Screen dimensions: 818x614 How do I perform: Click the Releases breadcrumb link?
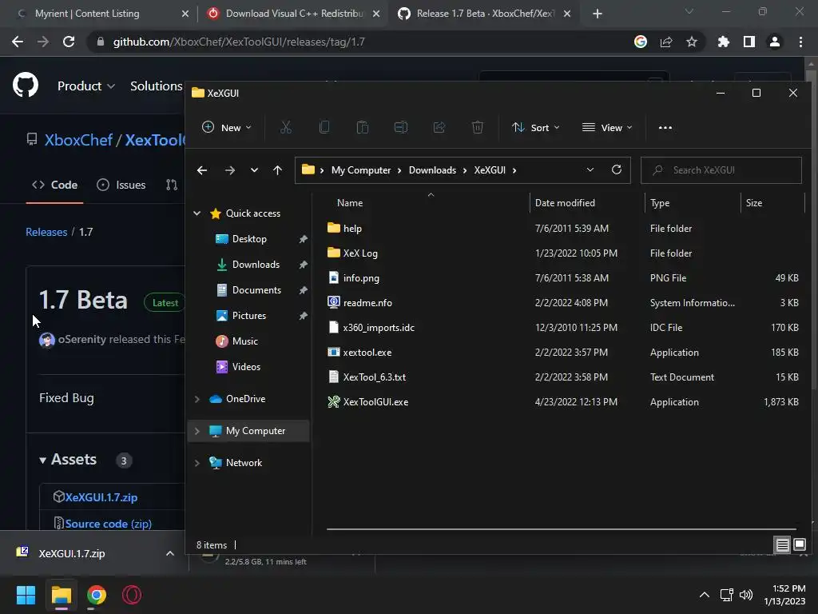click(x=46, y=232)
